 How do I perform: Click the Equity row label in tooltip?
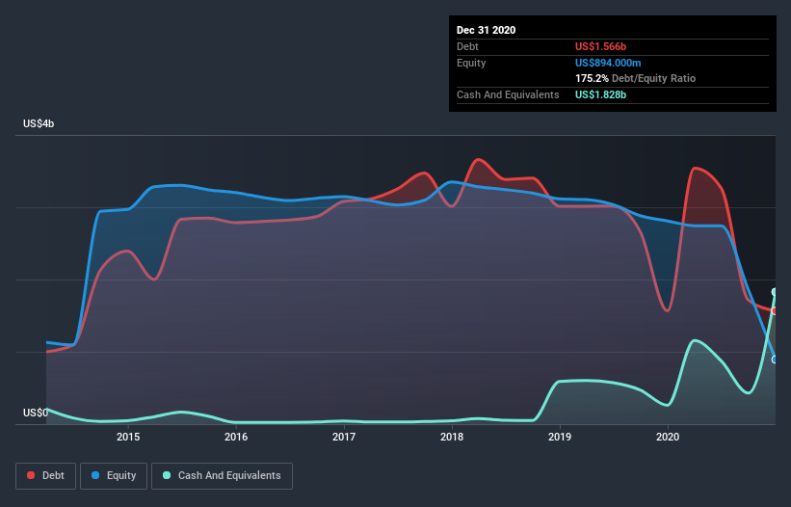[471, 63]
